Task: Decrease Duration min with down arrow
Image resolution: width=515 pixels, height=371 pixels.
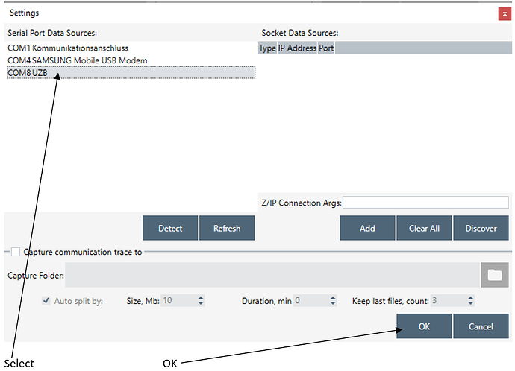Action: pos(332,304)
